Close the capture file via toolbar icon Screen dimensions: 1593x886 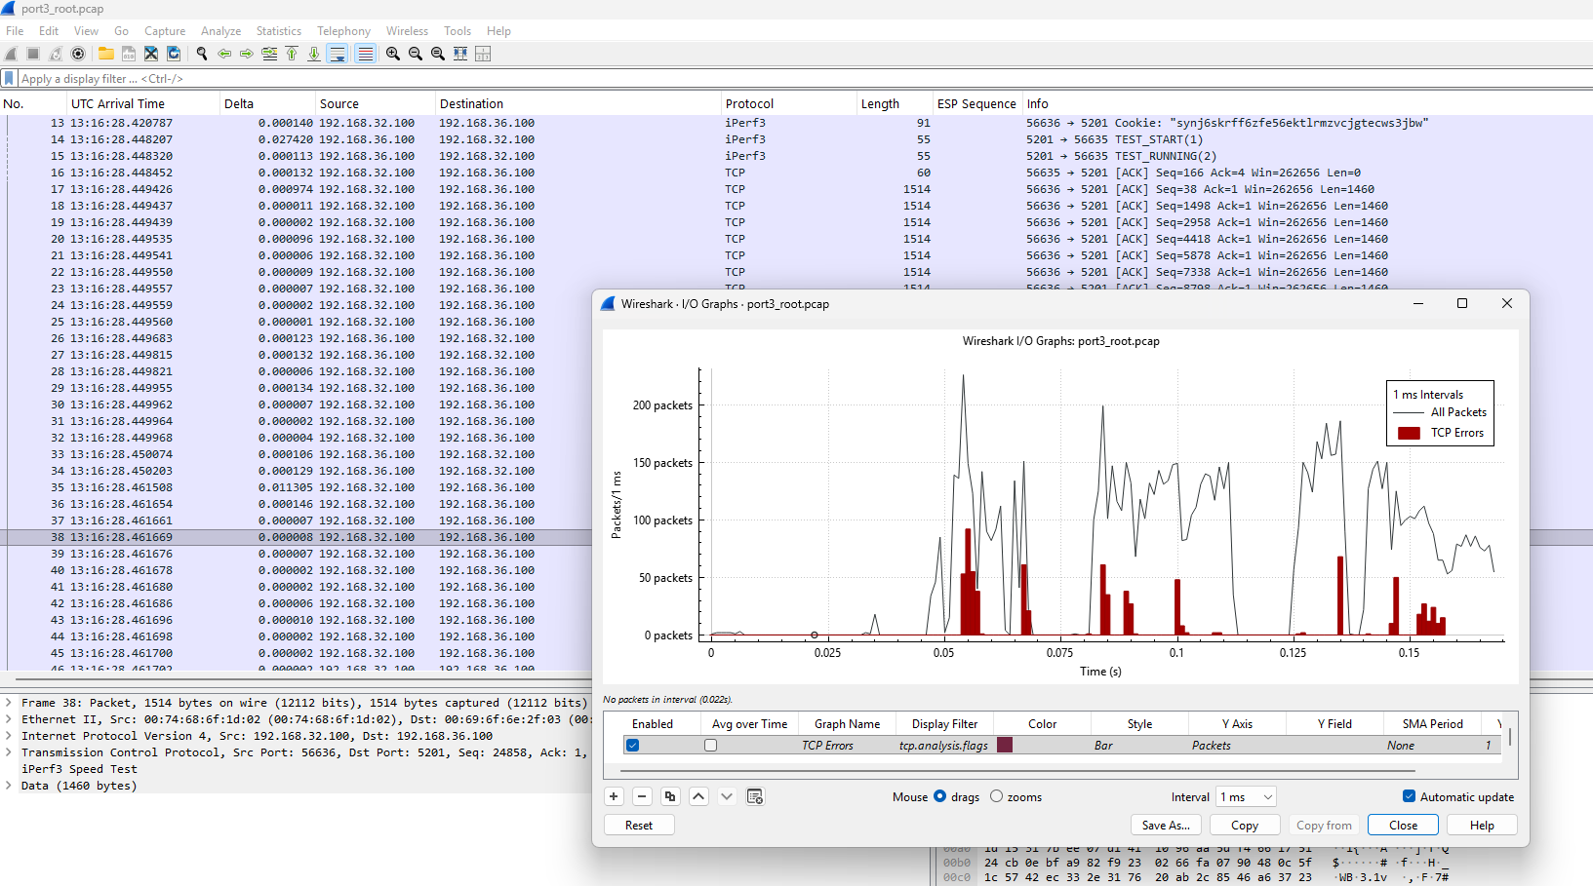(151, 54)
